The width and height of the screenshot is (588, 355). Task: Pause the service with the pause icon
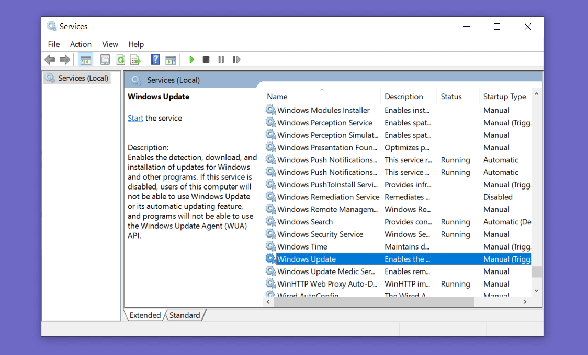(221, 60)
